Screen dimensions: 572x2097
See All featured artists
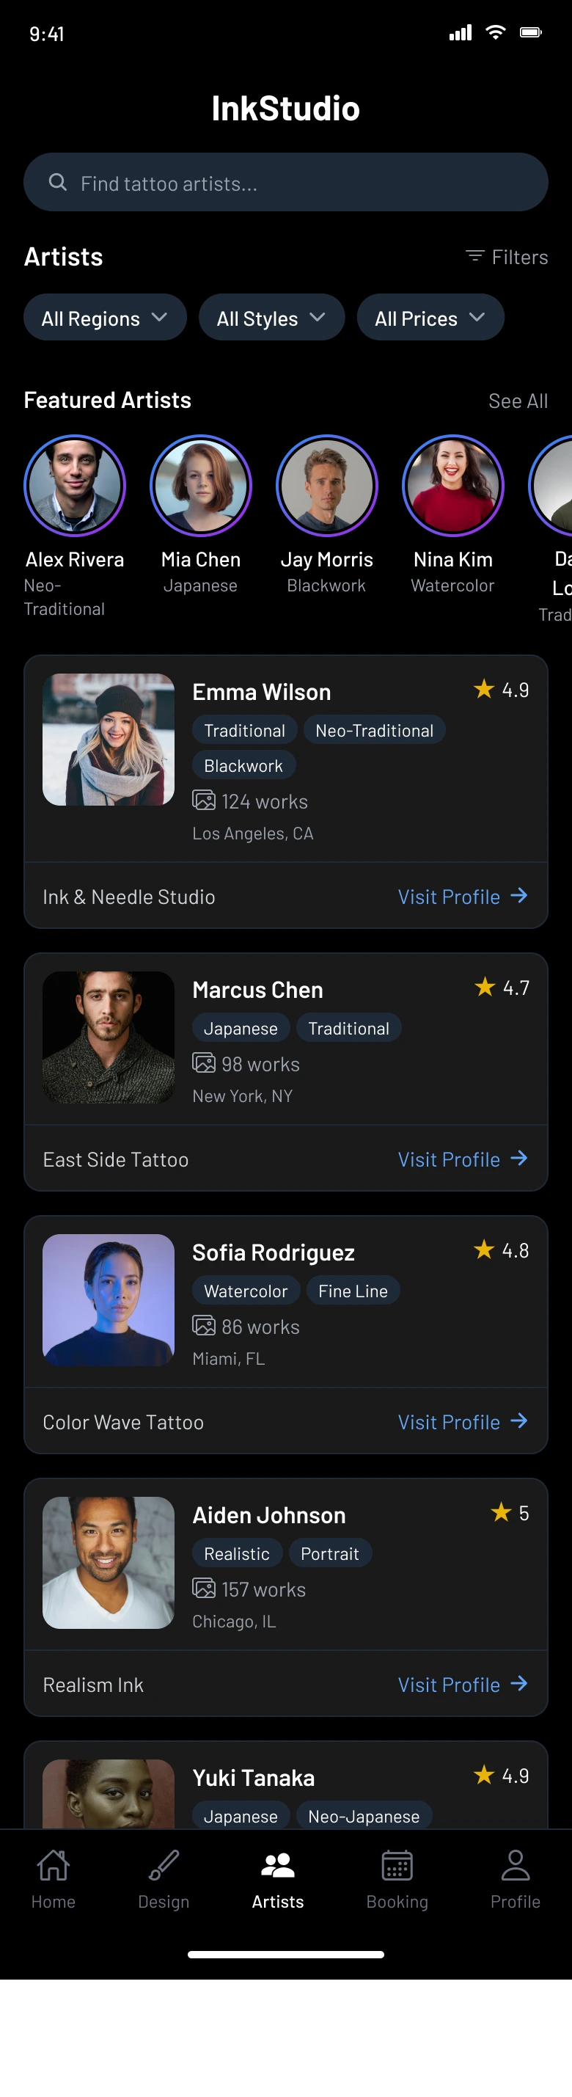point(518,401)
